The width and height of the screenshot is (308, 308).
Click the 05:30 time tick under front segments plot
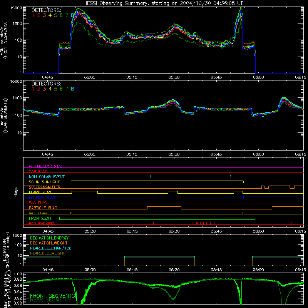pos(174,77)
